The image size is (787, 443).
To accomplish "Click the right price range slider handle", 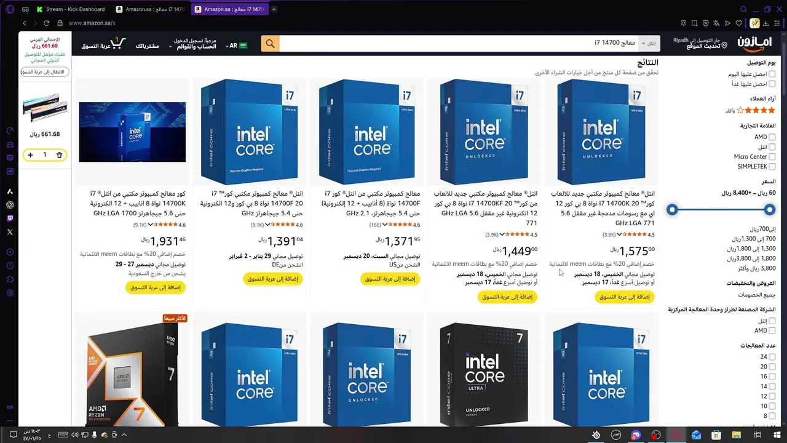I will (x=770, y=210).
